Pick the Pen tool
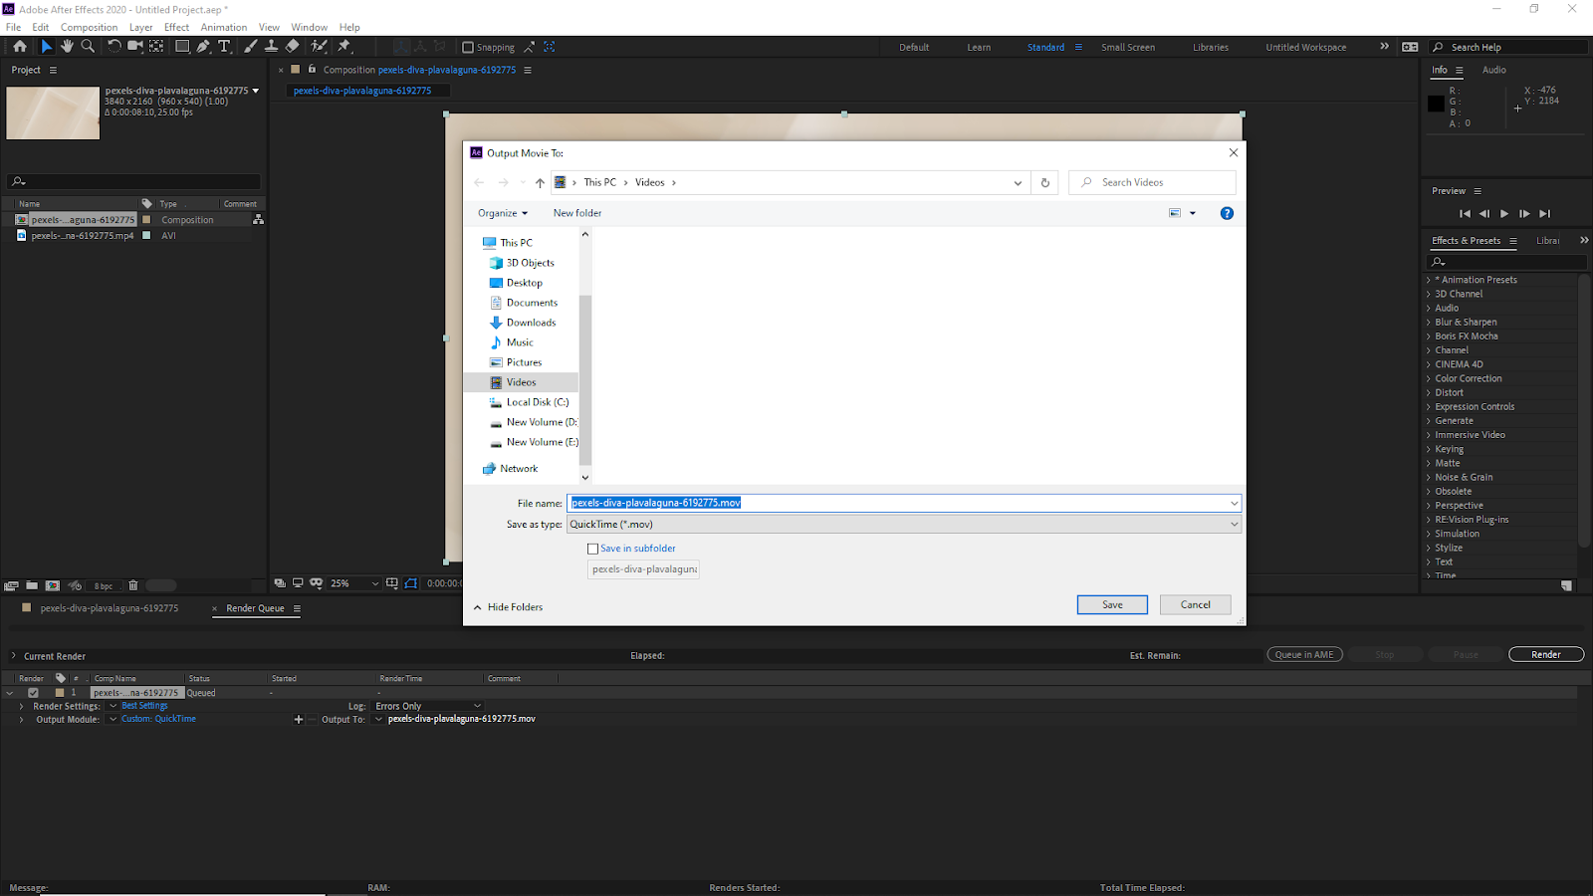 pyautogui.click(x=203, y=46)
